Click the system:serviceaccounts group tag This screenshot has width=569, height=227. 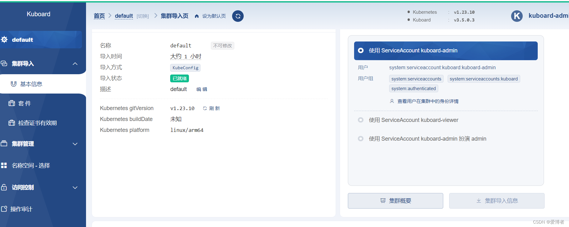pos(416,79)
